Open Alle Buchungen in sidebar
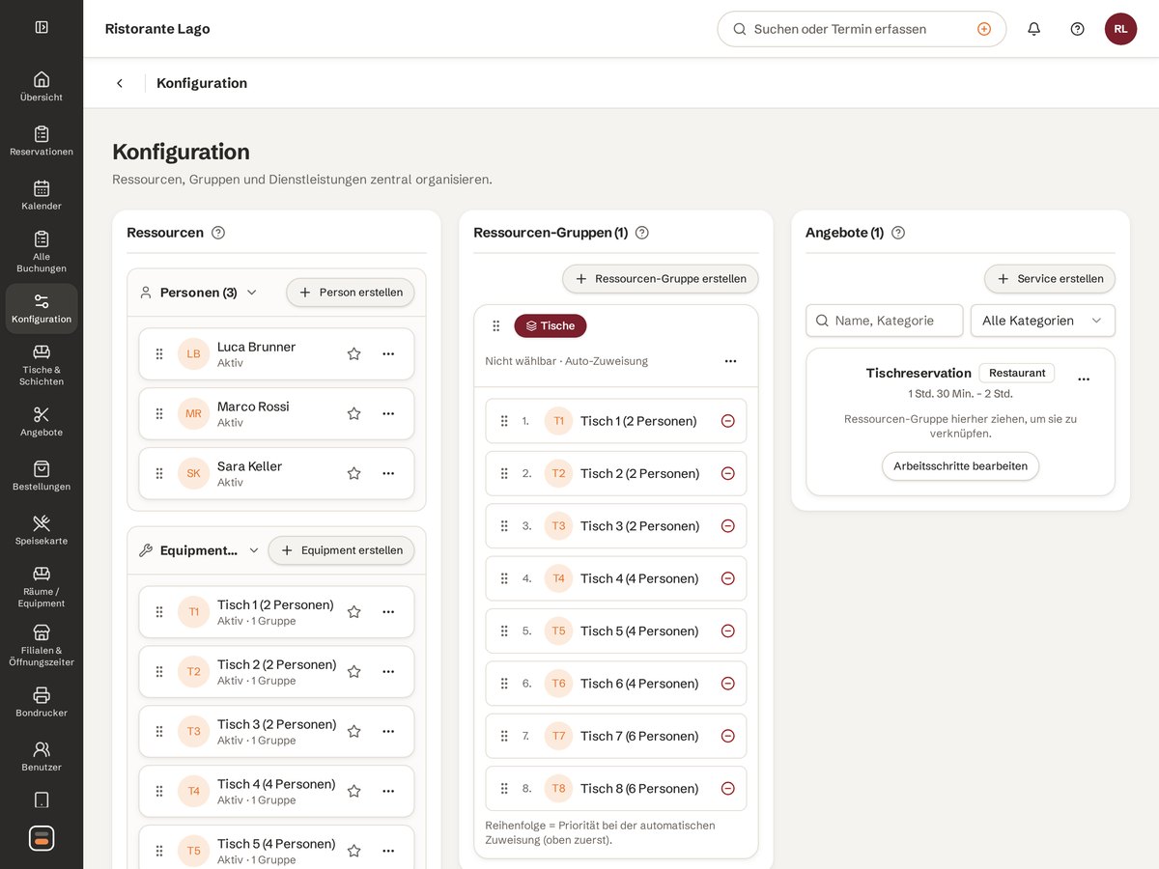 (x=42, y=251)
